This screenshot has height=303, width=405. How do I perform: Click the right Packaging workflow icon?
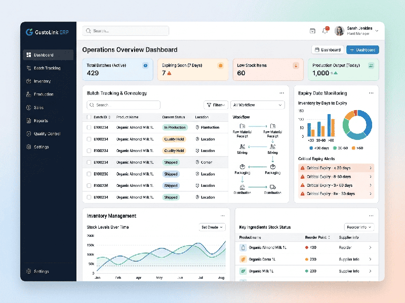tap(273, 167)
